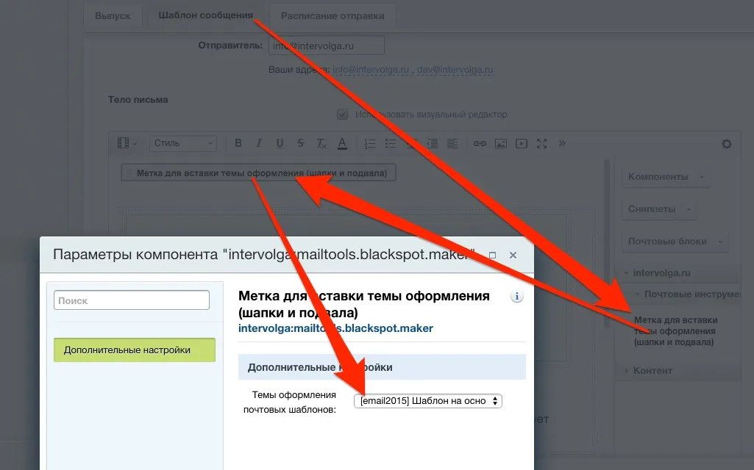Toggle the numbered list in the toolbar
This screenshot has width=754, height=470.
[369, 143]
